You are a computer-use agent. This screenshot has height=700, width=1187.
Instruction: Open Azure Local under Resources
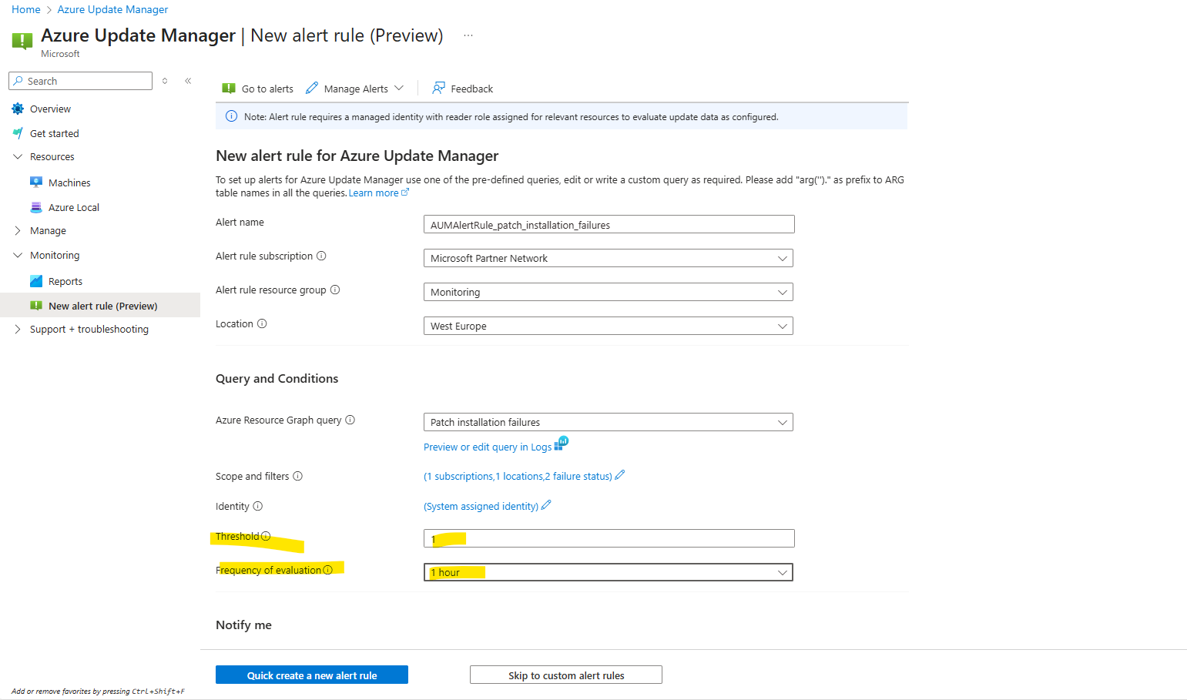tap(74, 207)
